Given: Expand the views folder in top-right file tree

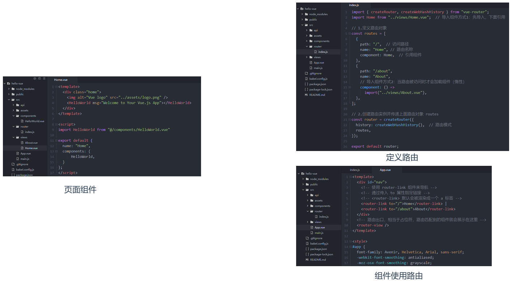Looking at the screenshot, I should tap(307, 57).
